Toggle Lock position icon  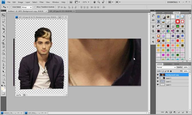168,71
